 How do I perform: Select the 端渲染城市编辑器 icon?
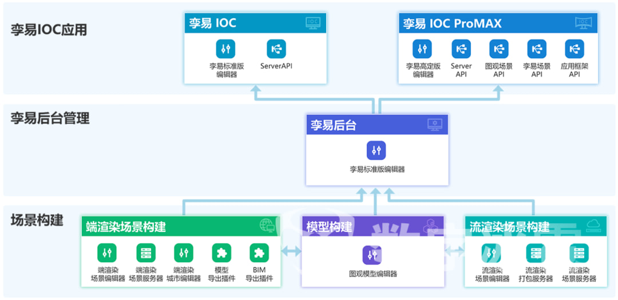click(x=183, y=253)
